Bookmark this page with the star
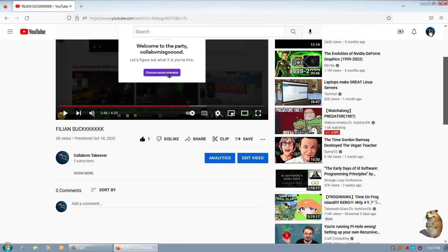Image resolution: width=448 pixels, height=252 pixels. pos(389,18)
